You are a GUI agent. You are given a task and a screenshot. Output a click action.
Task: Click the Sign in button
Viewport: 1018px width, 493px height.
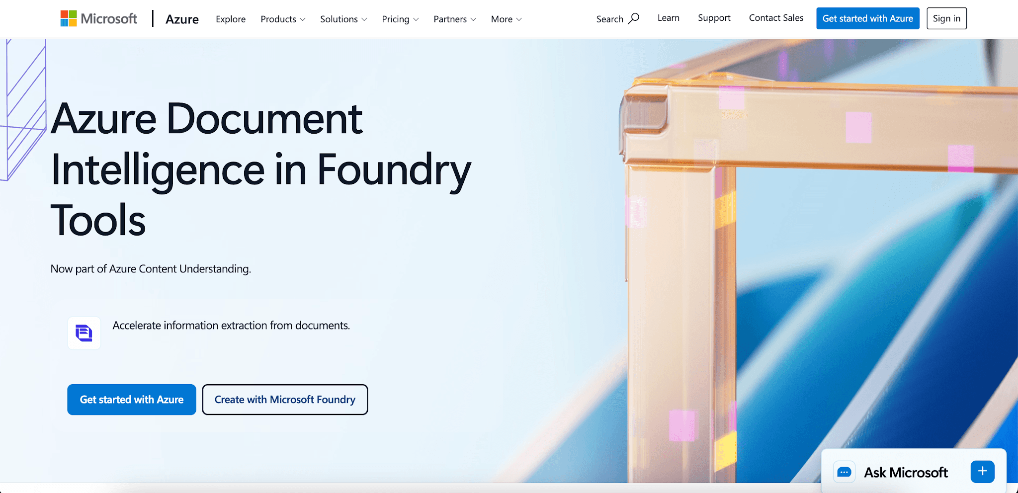click(x=946, y=18)
